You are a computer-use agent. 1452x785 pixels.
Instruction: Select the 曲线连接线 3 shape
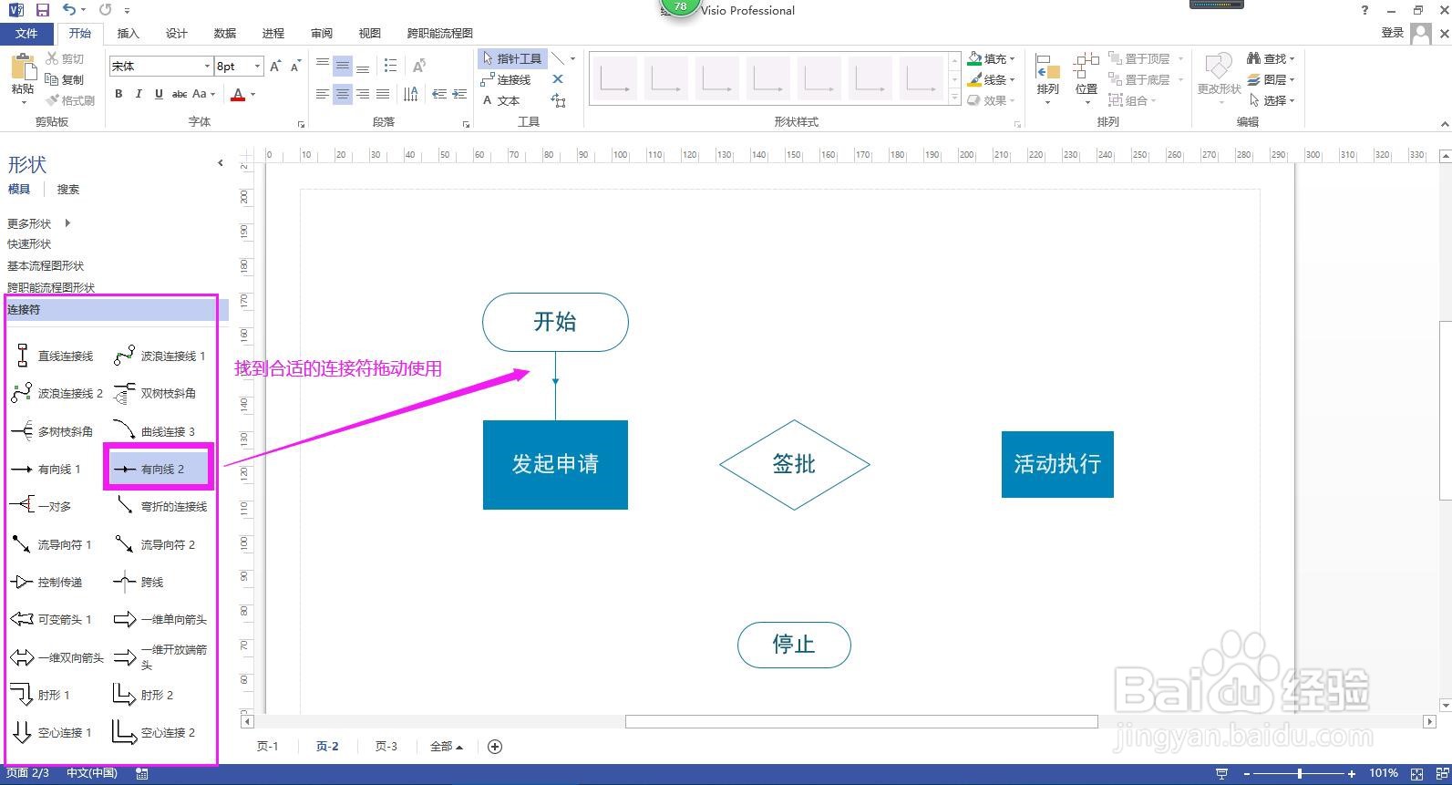(x=155, y=431)
